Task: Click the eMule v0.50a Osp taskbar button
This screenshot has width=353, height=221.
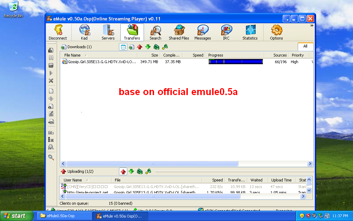Action: (x=120, y=216)
